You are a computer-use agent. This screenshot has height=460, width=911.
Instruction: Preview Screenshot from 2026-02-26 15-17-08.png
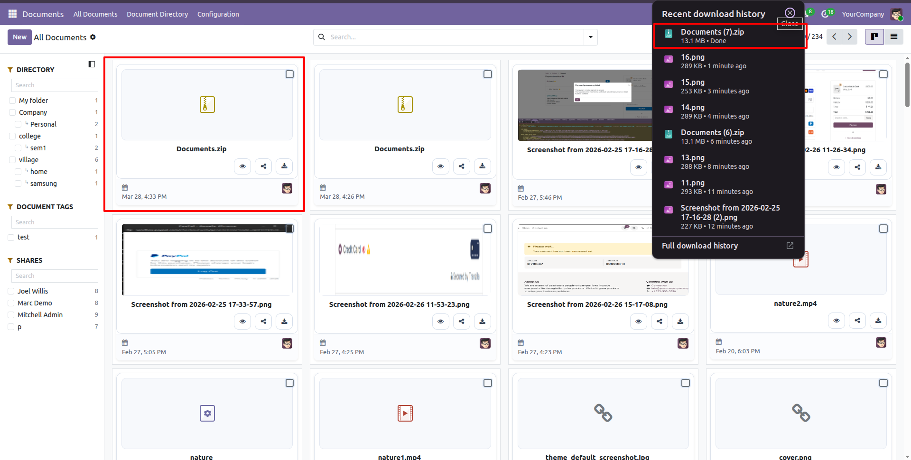(639, 322)
